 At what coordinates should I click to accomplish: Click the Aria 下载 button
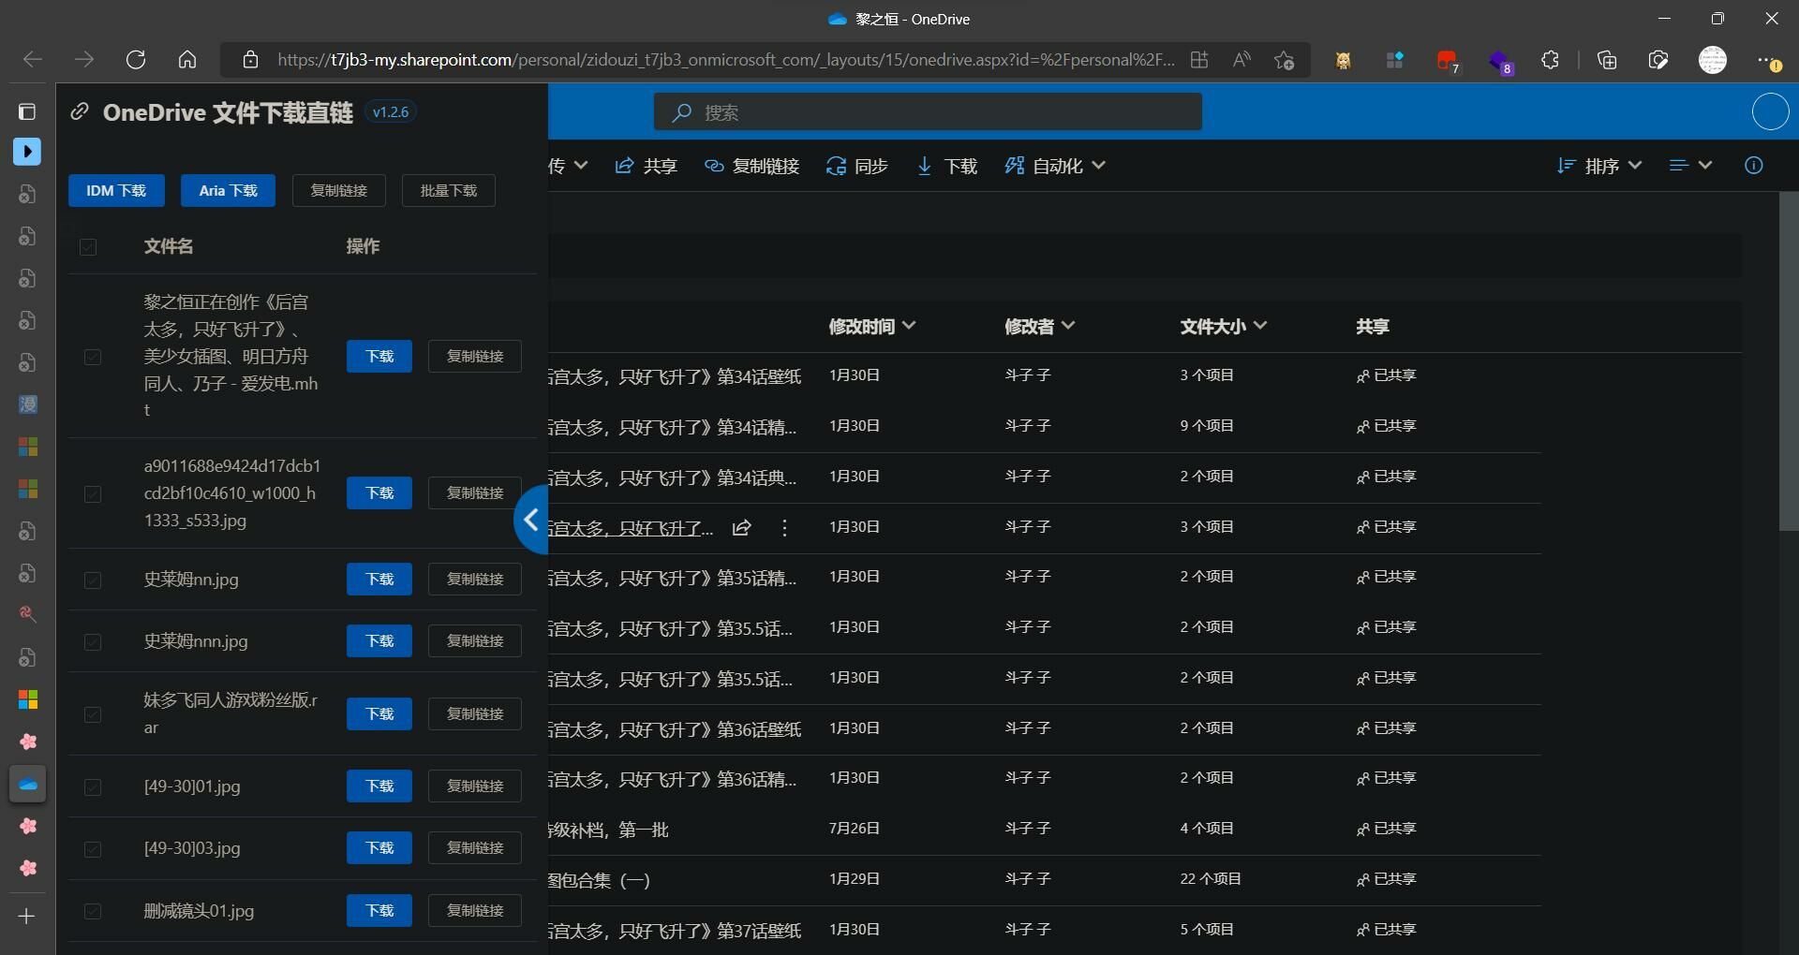pyautogui.click(x=228, y=190)
